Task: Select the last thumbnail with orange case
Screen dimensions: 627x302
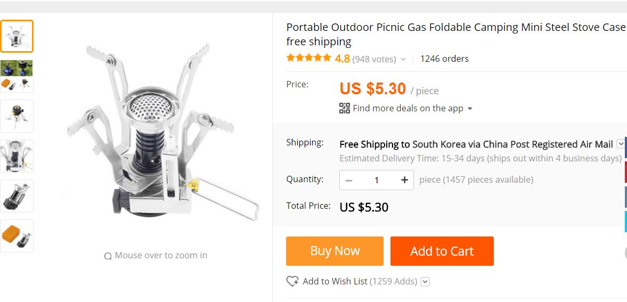Action: pos(17,236)
